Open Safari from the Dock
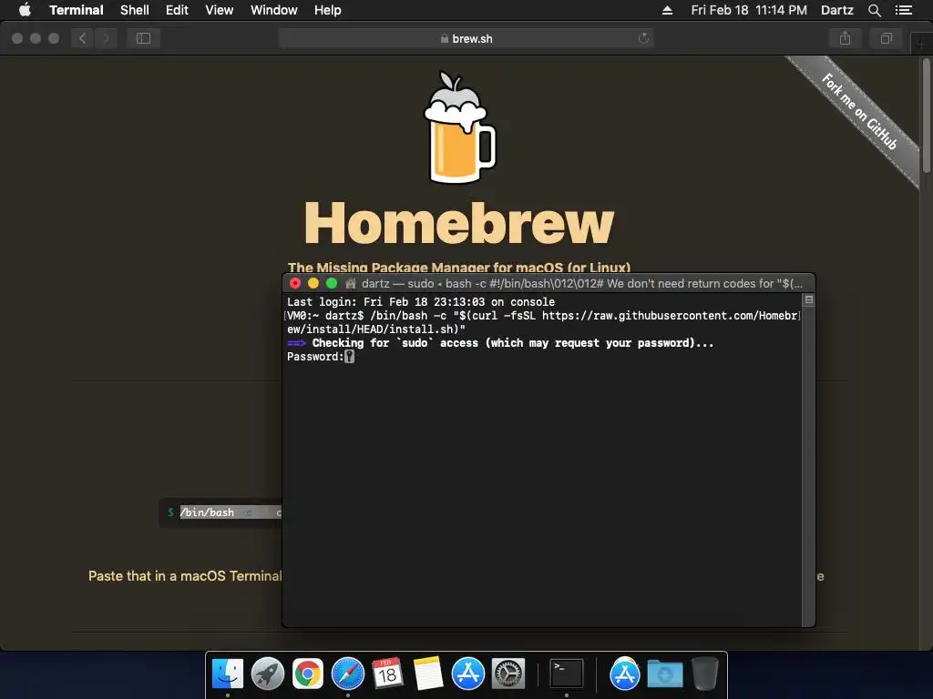This screenshot has width=933, height=699. [x=347, y=674]
